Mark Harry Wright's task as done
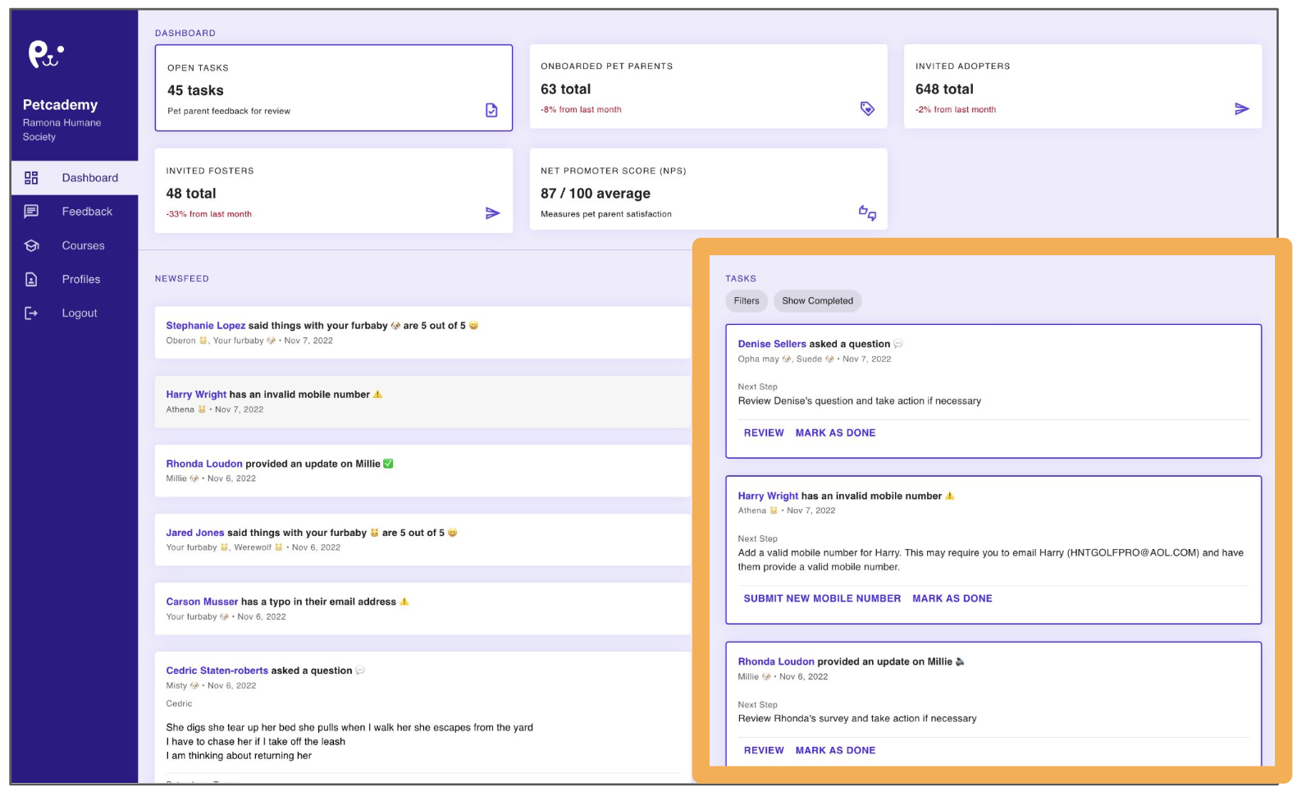1306x801 pixels. (x=952, y=598)
